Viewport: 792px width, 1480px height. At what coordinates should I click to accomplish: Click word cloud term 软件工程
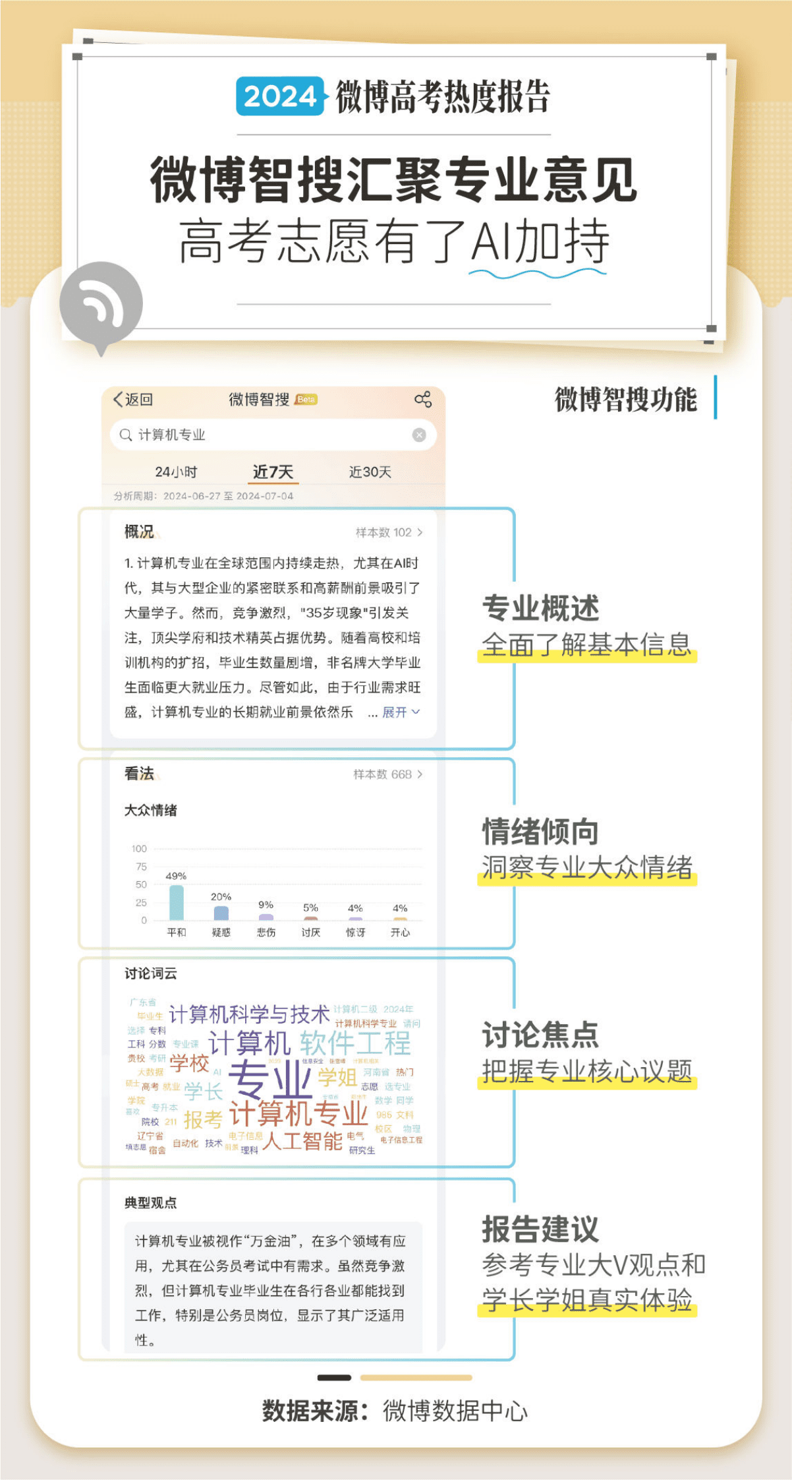[x=355, y=1043]
